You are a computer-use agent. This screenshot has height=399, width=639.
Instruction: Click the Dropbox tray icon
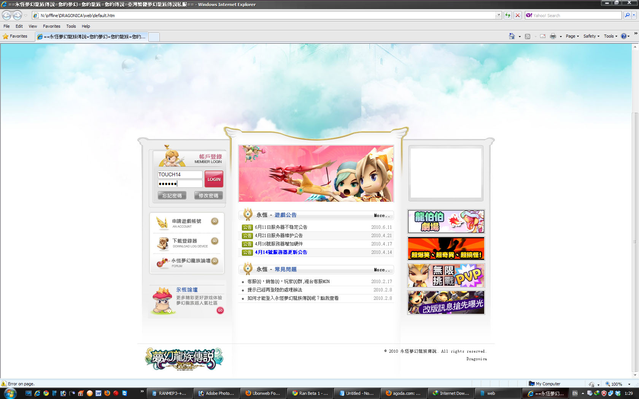pos(618,393)
